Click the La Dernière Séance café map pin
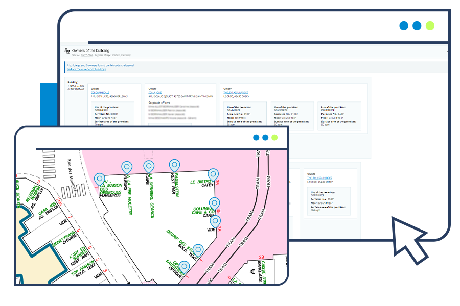The image size is (460, 306). pos(148,167)
